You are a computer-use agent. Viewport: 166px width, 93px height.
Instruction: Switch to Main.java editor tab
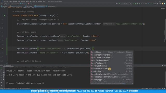click(4, 6)
